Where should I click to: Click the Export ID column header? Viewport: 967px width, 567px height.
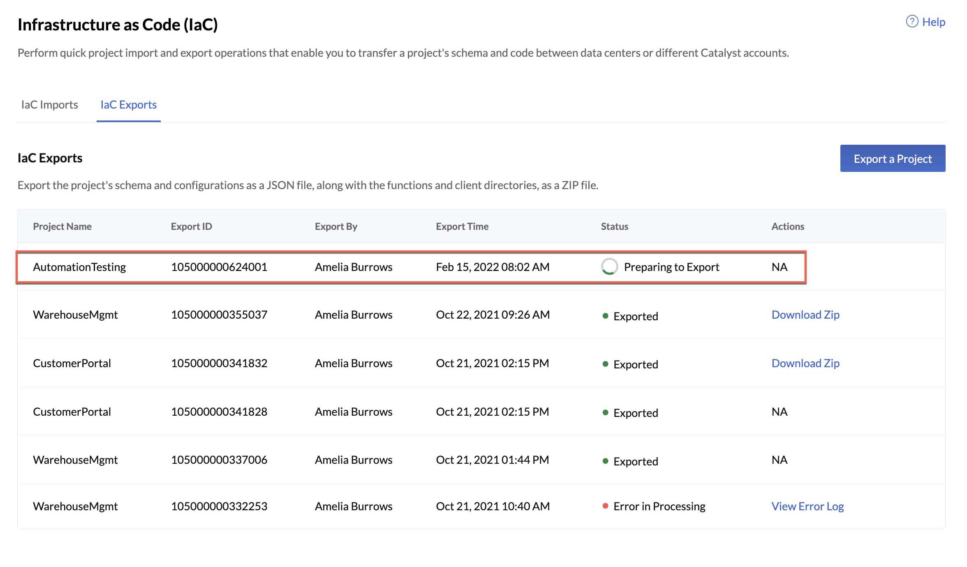pyautogui.click(x=192, y=226)
